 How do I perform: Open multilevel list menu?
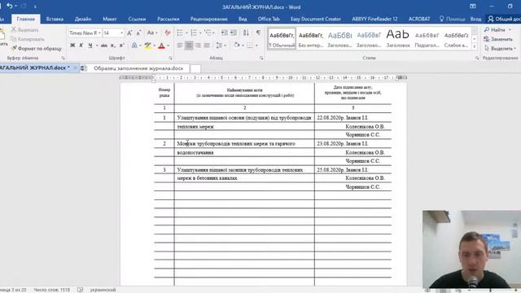[x=208, y=33]
